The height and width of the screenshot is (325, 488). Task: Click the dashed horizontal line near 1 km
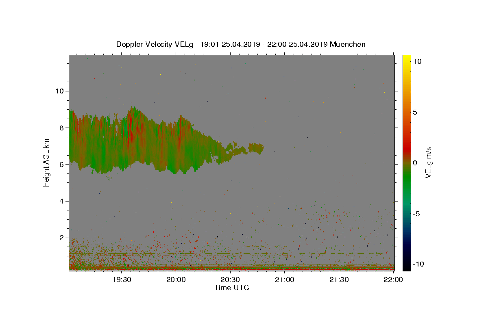226,253
